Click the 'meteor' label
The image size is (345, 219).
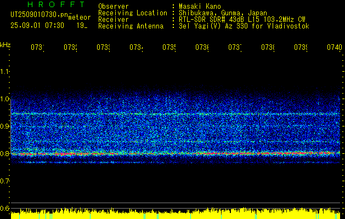[80, 17]
